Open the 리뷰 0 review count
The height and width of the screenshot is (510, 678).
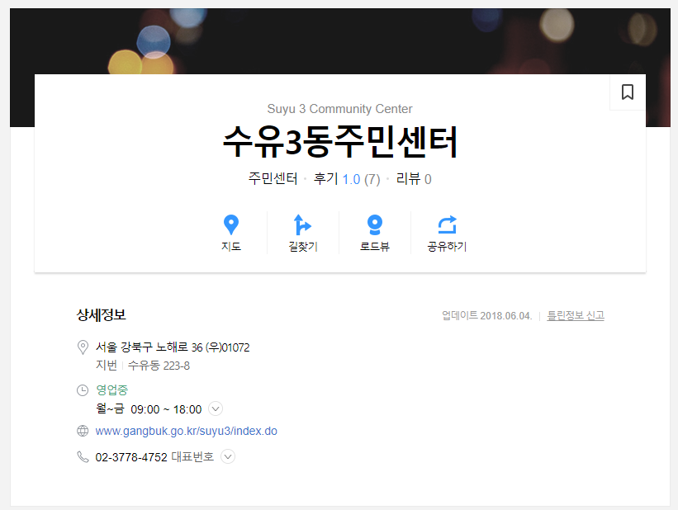pos(414,178)
